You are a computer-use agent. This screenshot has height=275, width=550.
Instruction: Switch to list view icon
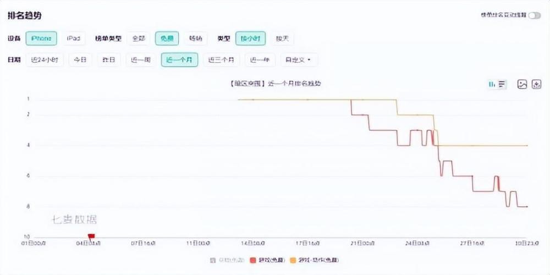click(x=502, y=84)
